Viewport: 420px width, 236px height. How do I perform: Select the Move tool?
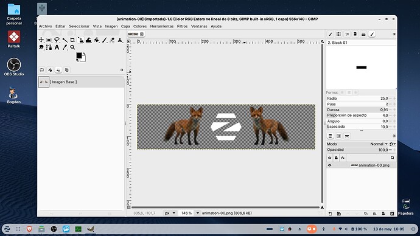click(x=41, y=40)
